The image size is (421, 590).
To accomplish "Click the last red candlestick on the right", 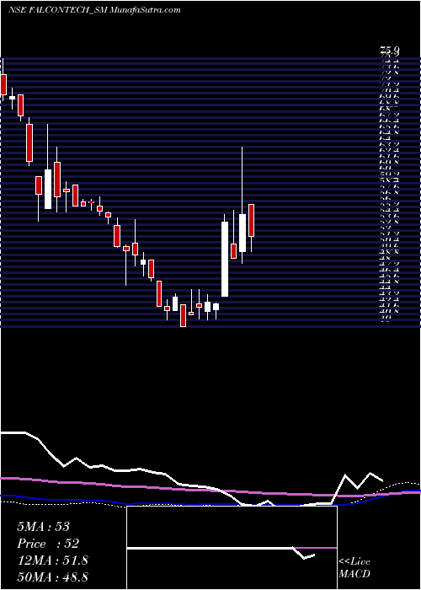I will click(251, 221).
